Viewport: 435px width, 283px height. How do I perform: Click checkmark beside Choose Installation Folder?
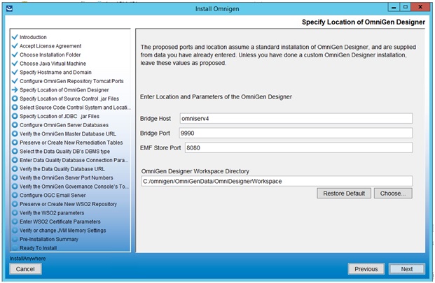(15, 55)
